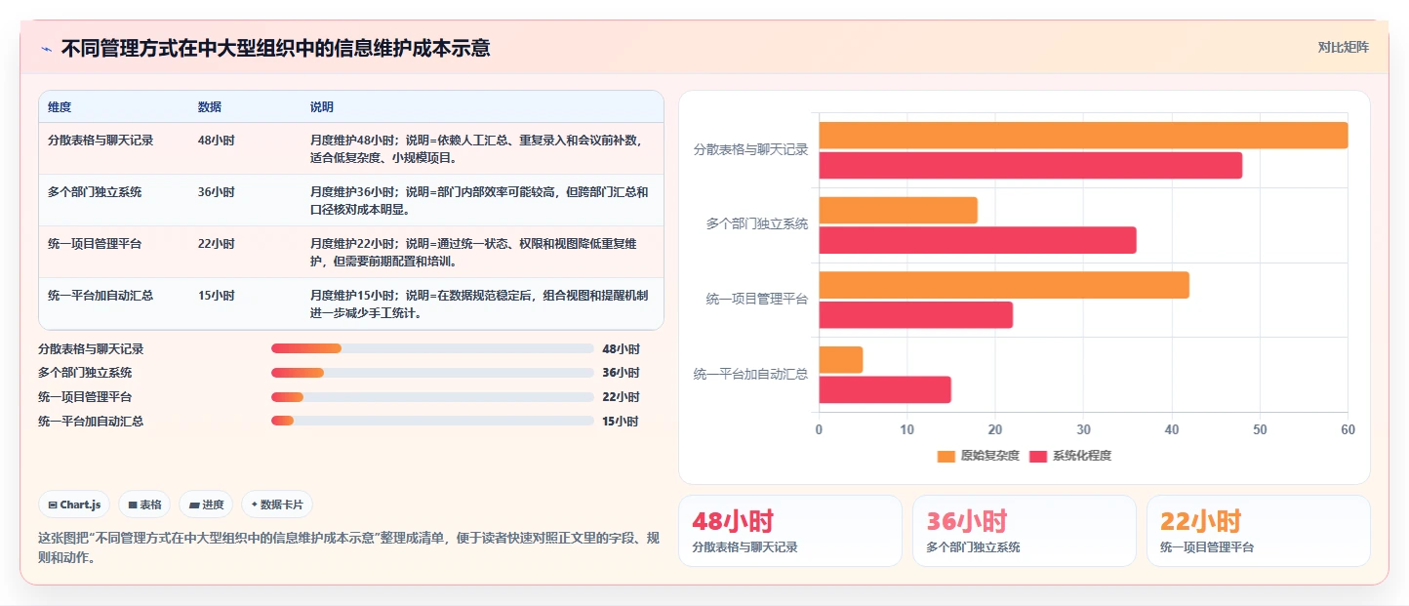The width and height of the screenshot is (1409, 606).
Task: Toggle 系统化程度 legend swatch in chart
Action: 1038,456
